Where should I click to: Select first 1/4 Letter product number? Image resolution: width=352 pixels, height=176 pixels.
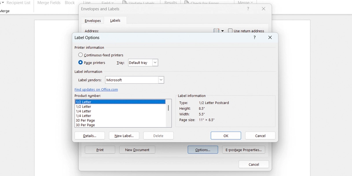pyautogui.click(x=84, y=111)
